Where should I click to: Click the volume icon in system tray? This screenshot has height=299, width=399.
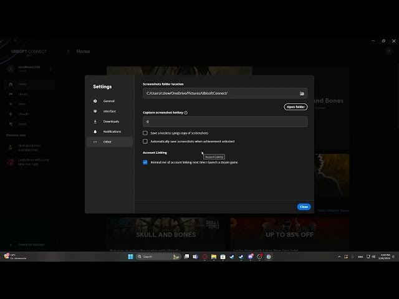tap(373, 257)
